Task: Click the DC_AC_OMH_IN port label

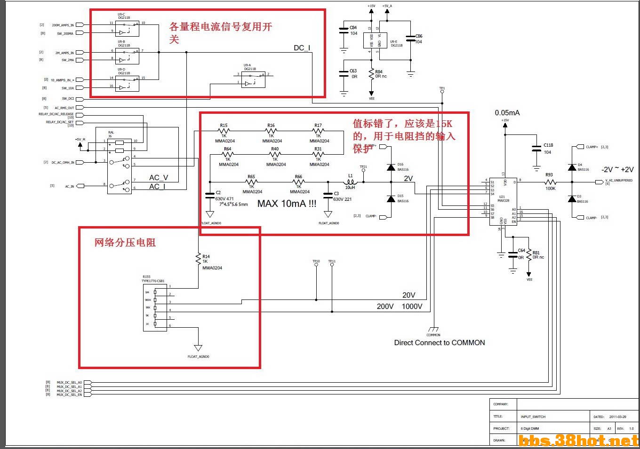Action: click(x=63, y=162)
